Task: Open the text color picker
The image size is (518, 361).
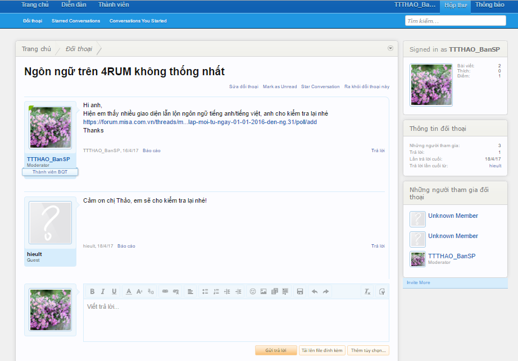Action: point(129,291)
